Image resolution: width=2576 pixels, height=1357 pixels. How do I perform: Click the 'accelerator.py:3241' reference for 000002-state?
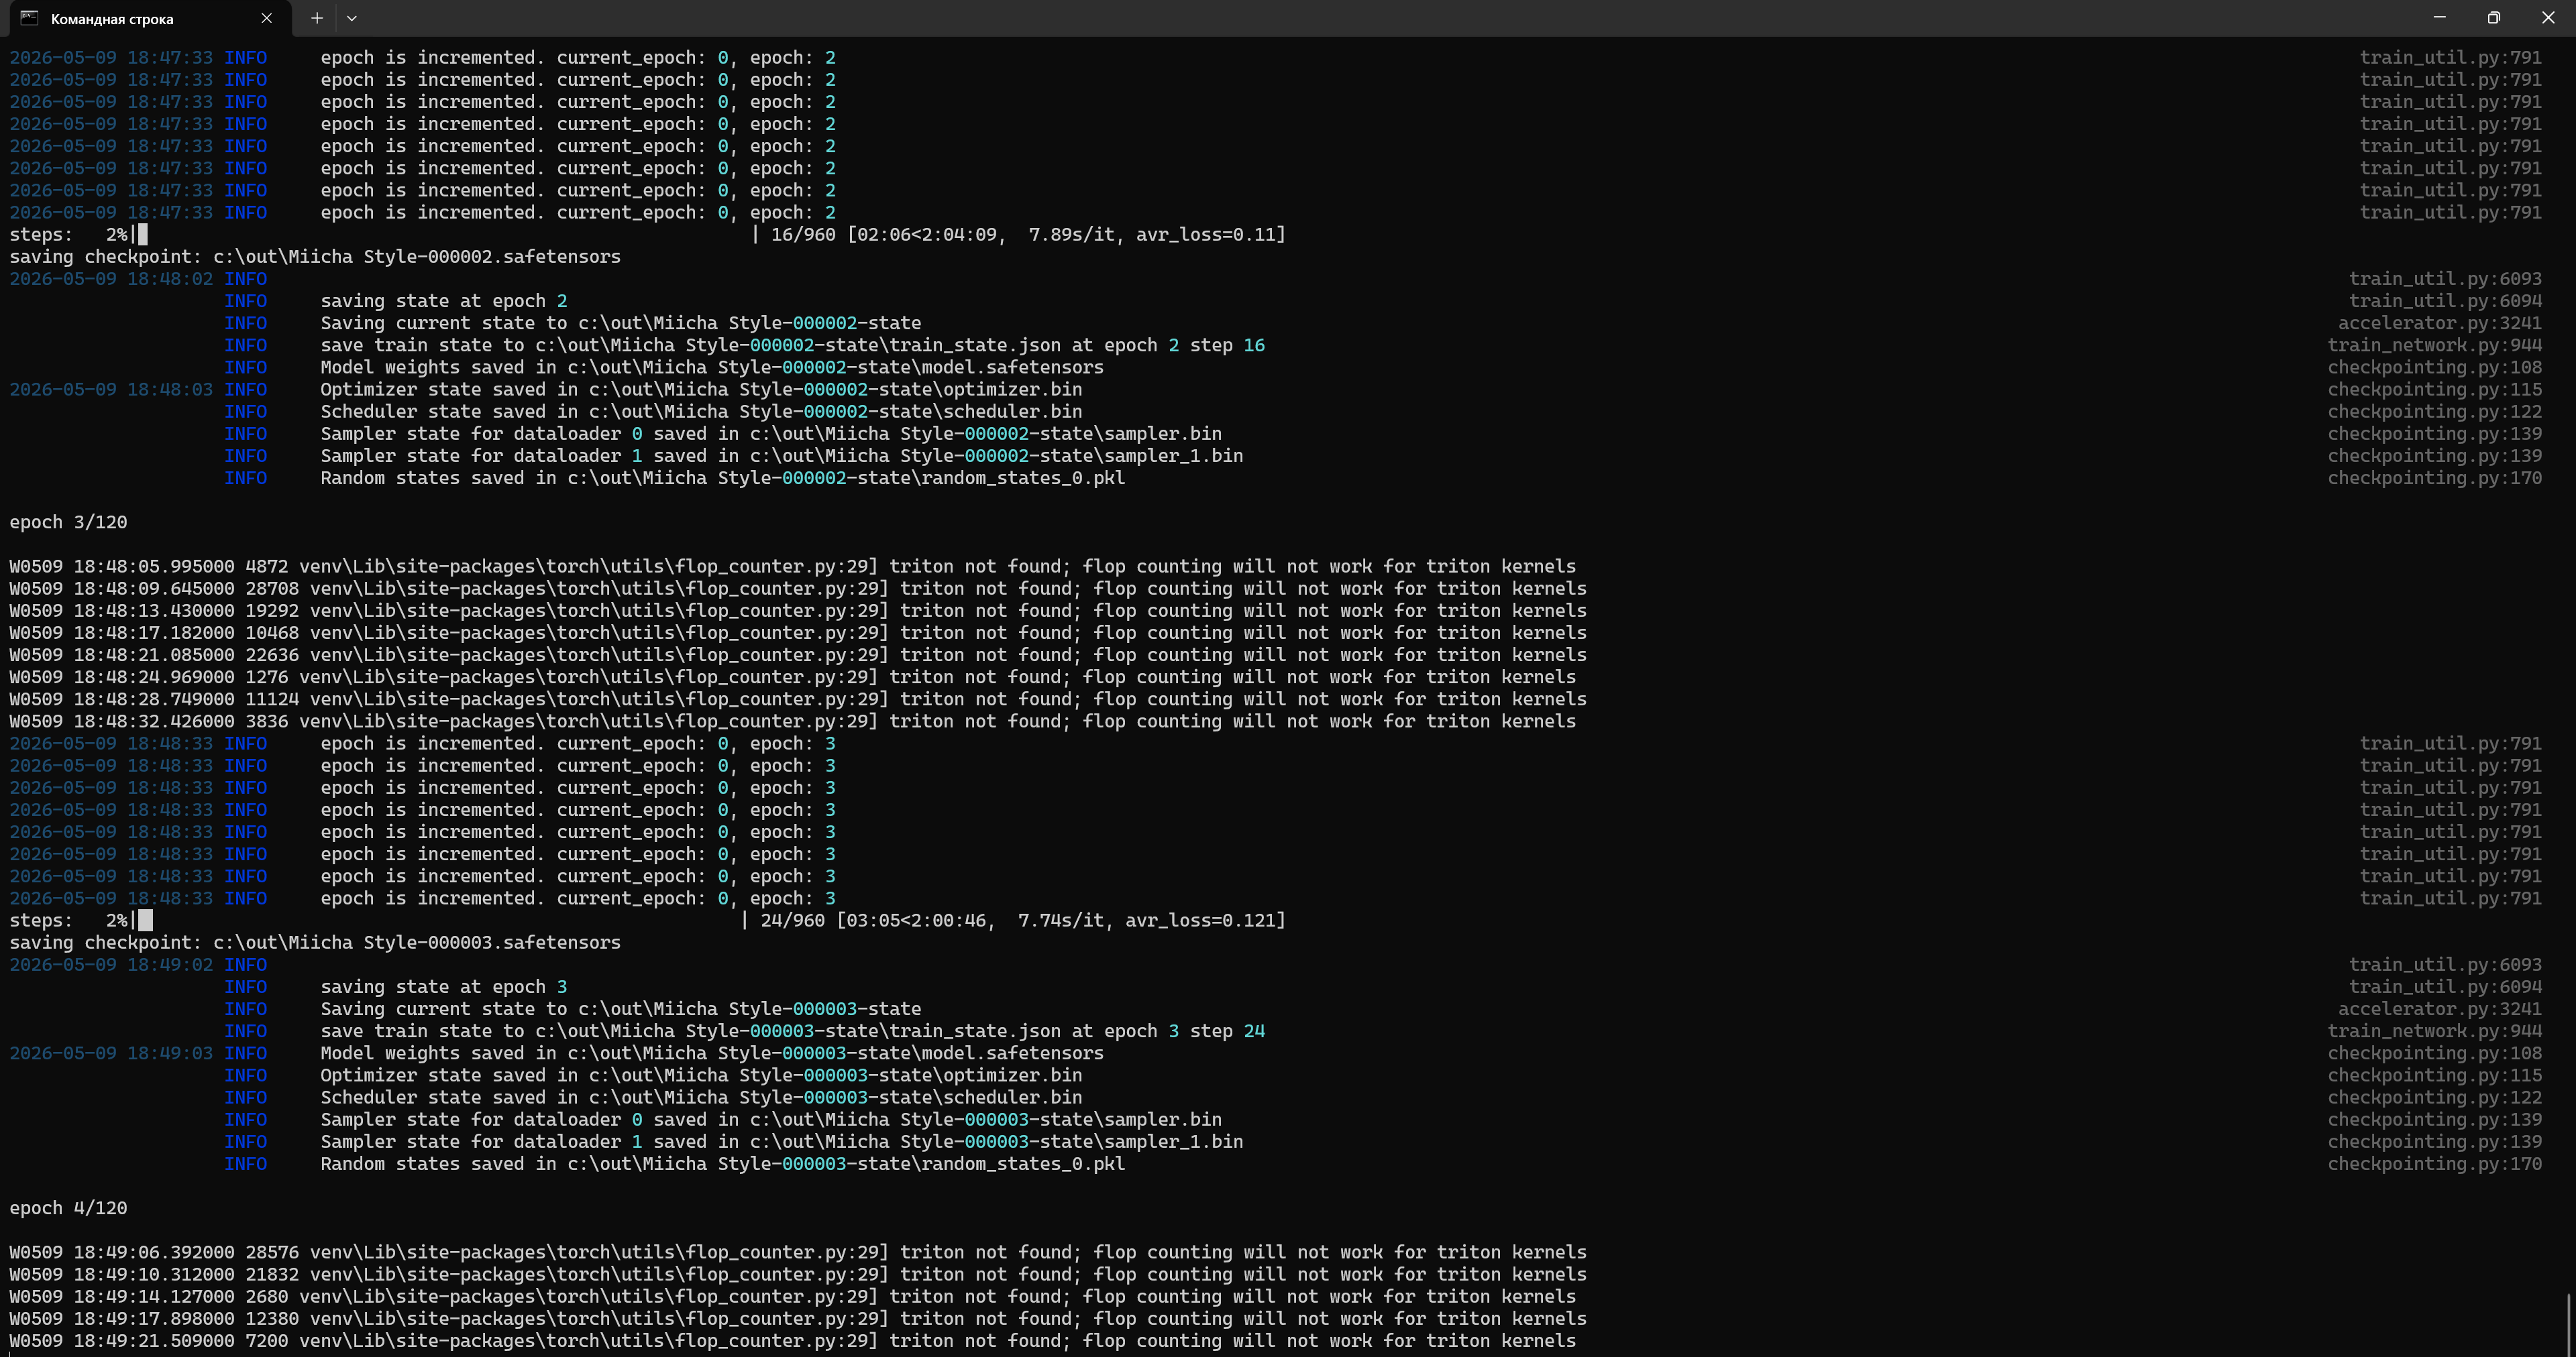(x=2439, y=322)
